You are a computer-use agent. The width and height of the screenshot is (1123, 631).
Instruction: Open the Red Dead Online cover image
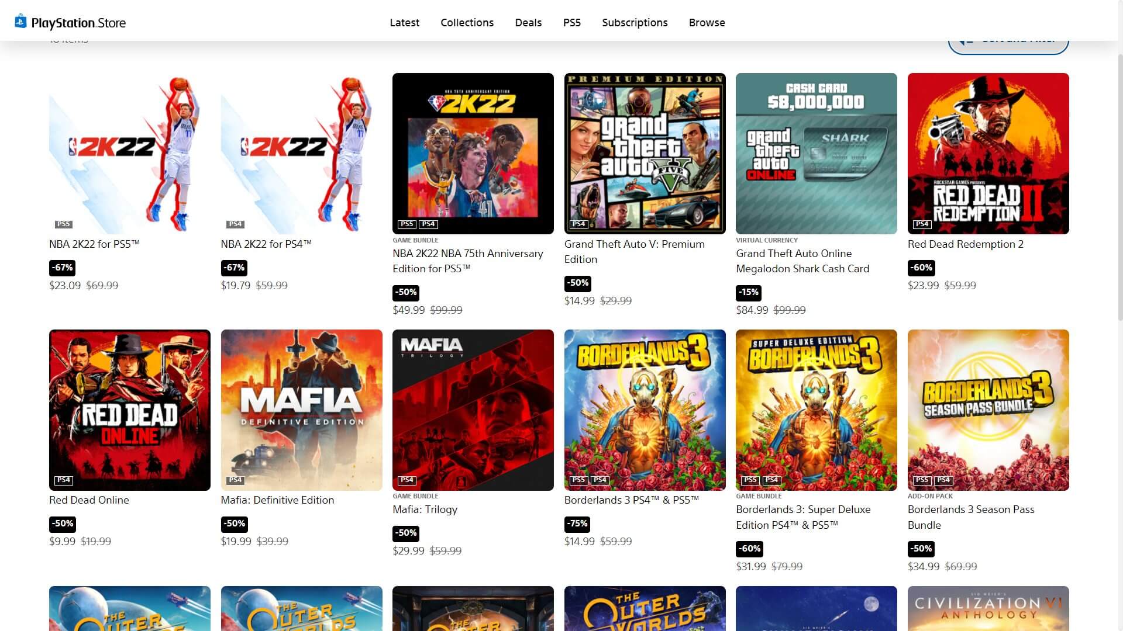coord(129,410)
